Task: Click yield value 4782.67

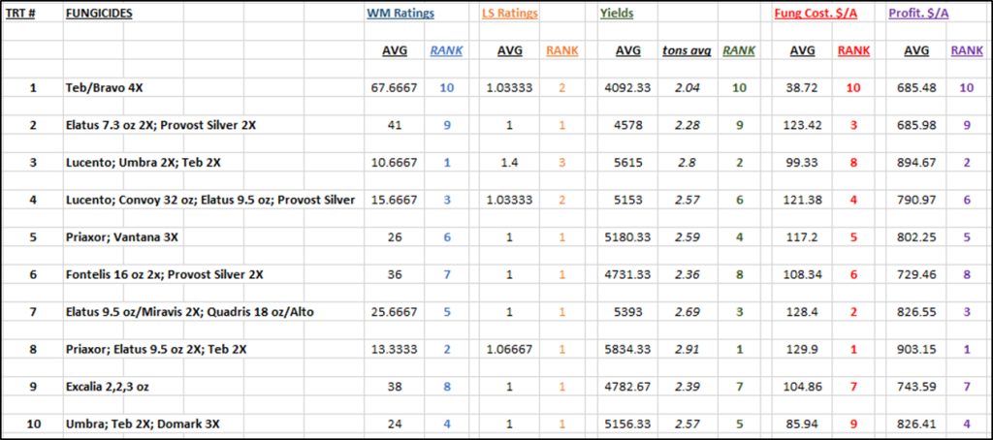Action: tap(628, 387)
